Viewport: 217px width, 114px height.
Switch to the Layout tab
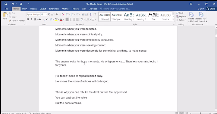43,9
